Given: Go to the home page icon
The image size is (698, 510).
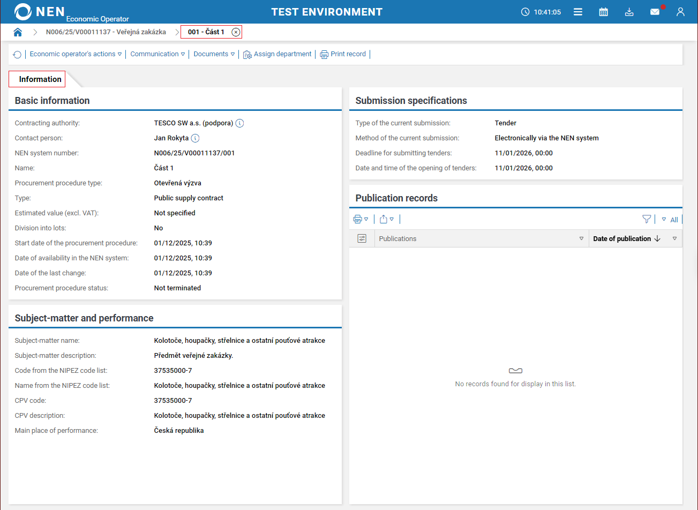Looking at the screenshot, I should [x=18, y=32].
